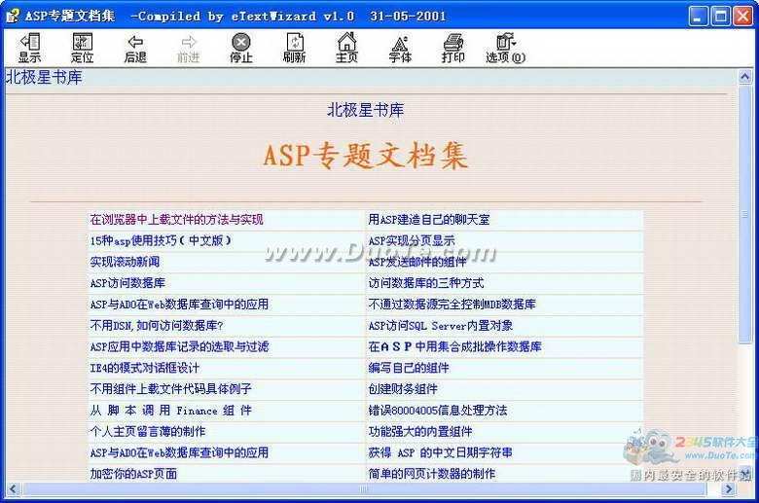Screen dimensions: 759x503
Task: Open 简单的网页计数器的制作 link
Action: coord(432,474)
